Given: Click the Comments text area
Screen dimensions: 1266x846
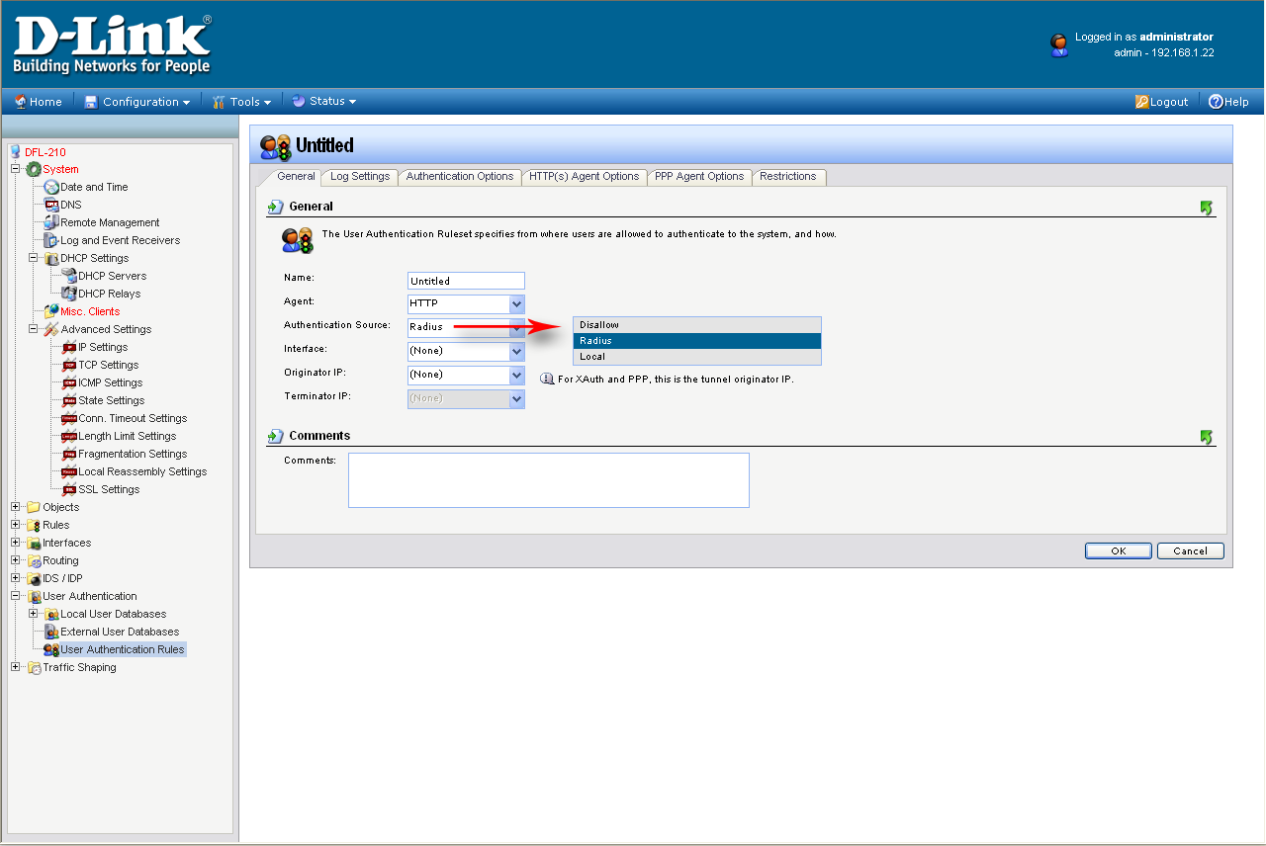Looking at the screenshot, I should pyautogui.click(x=549, y=480).
